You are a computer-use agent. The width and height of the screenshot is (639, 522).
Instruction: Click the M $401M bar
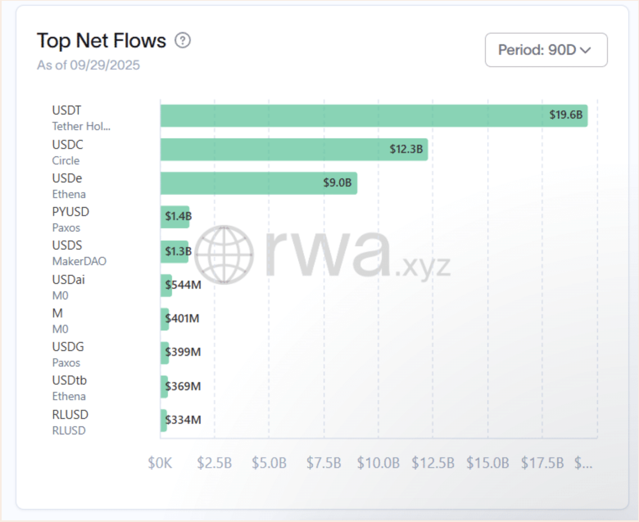pos(165,319)
